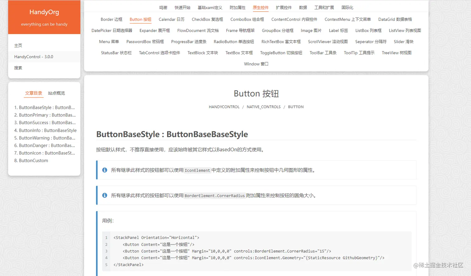
Task: Jump to 4. ButtonInfo section
Action: (x=45, y=130)
